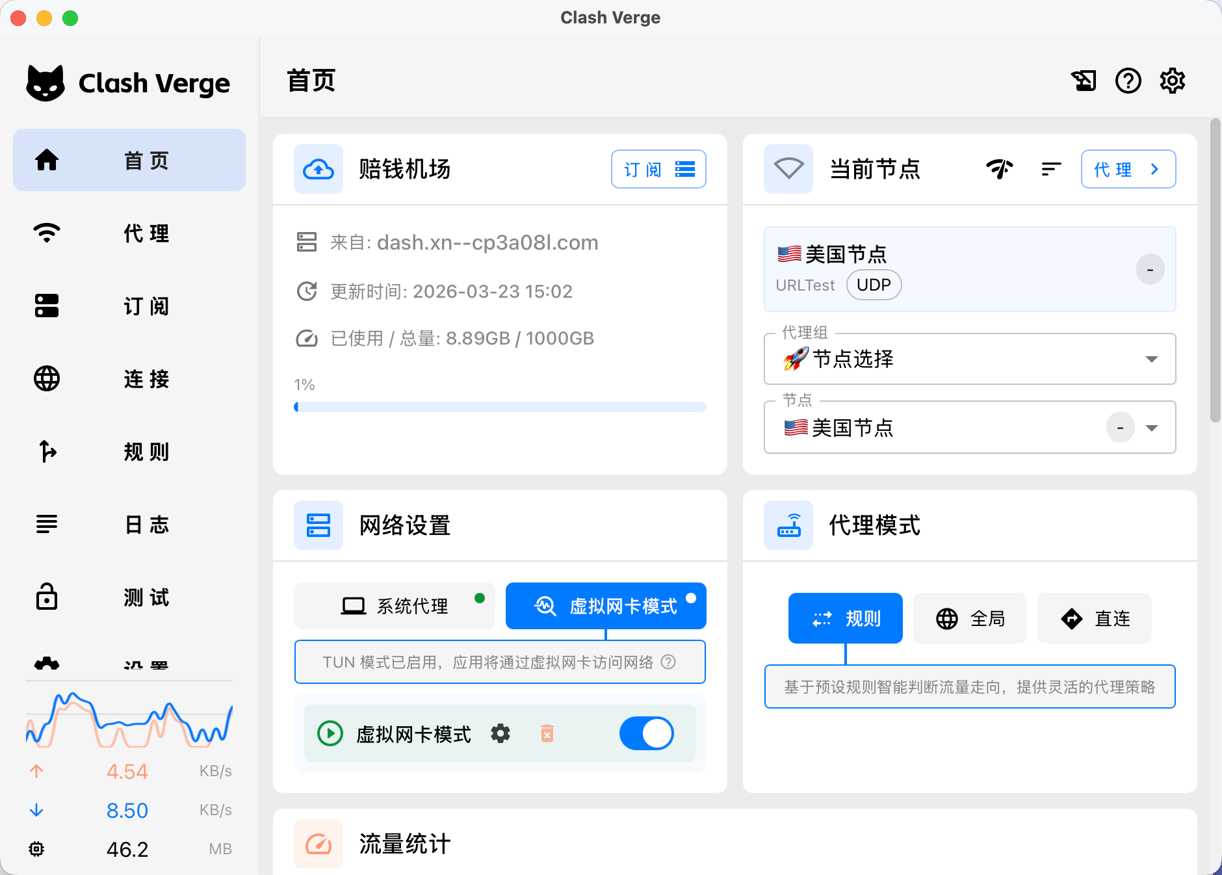
Task: Open the 订阅 subscriptions sidebar item
Action: (x=129, y=306)
